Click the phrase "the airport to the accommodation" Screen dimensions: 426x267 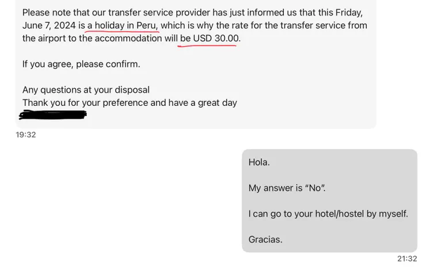pos(92,38)
